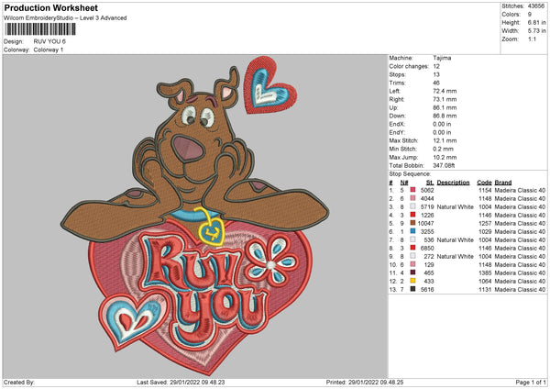This screenshot has width=550, height=389.
Task: Click the color swatch for stop 5062
Action: tap(412, 190)
